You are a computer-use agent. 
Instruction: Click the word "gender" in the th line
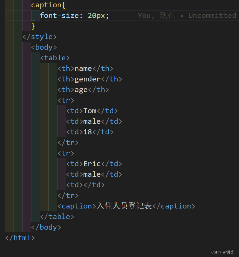(88, 79)
